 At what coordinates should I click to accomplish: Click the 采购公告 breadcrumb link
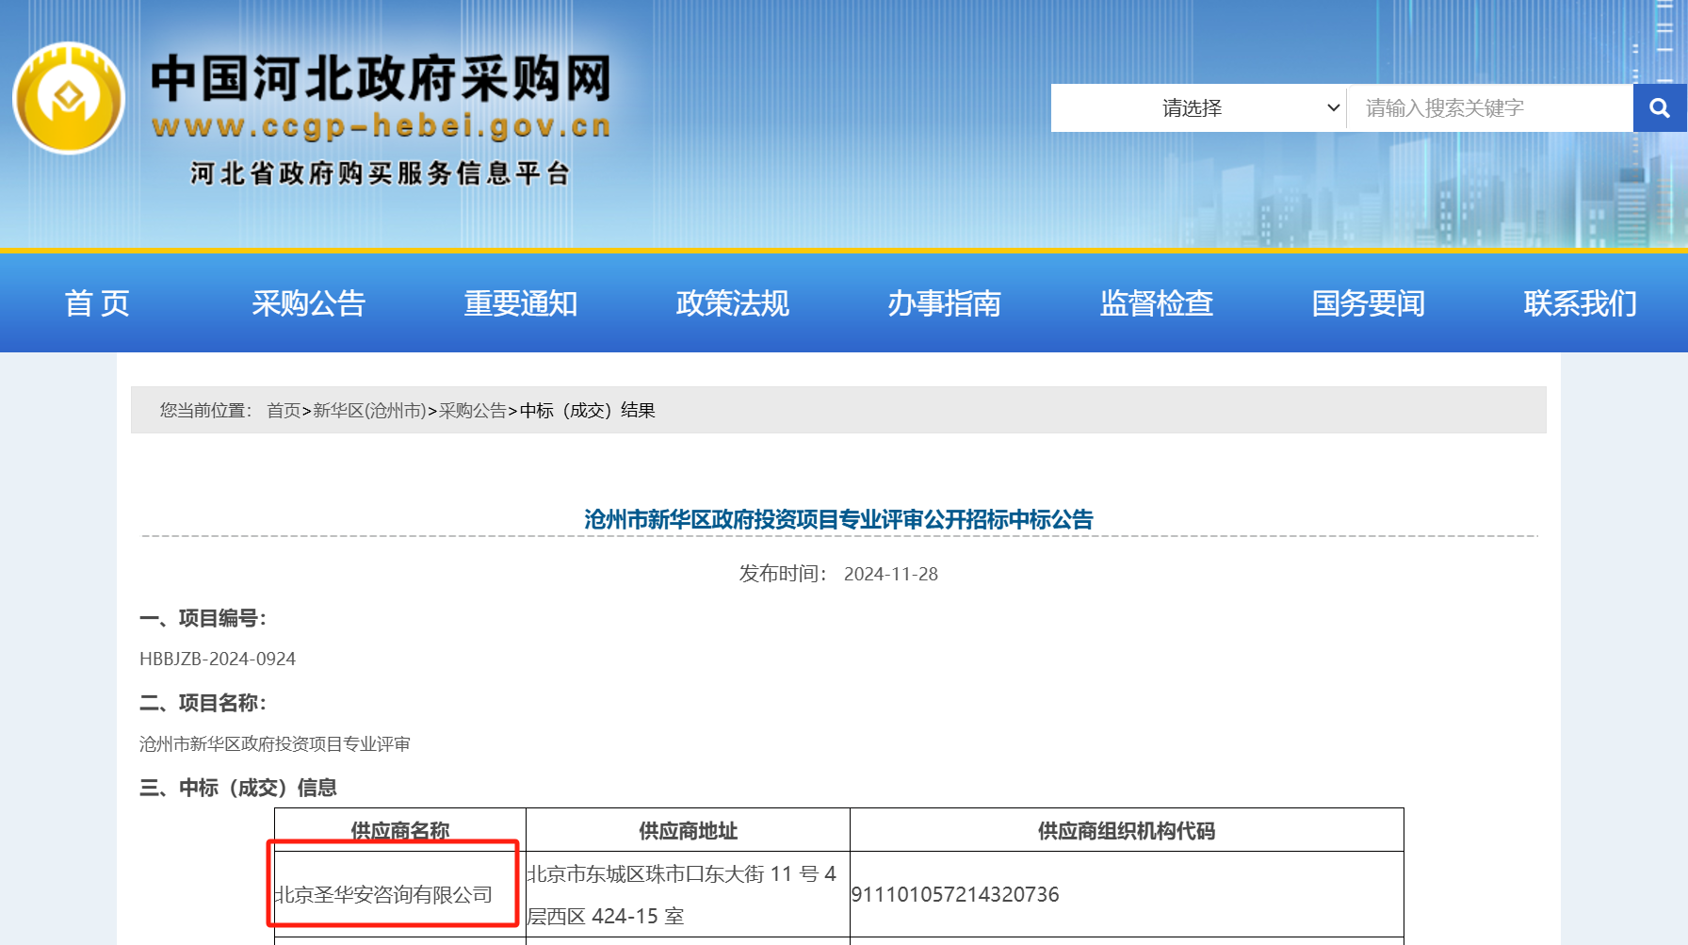point(473,411)
